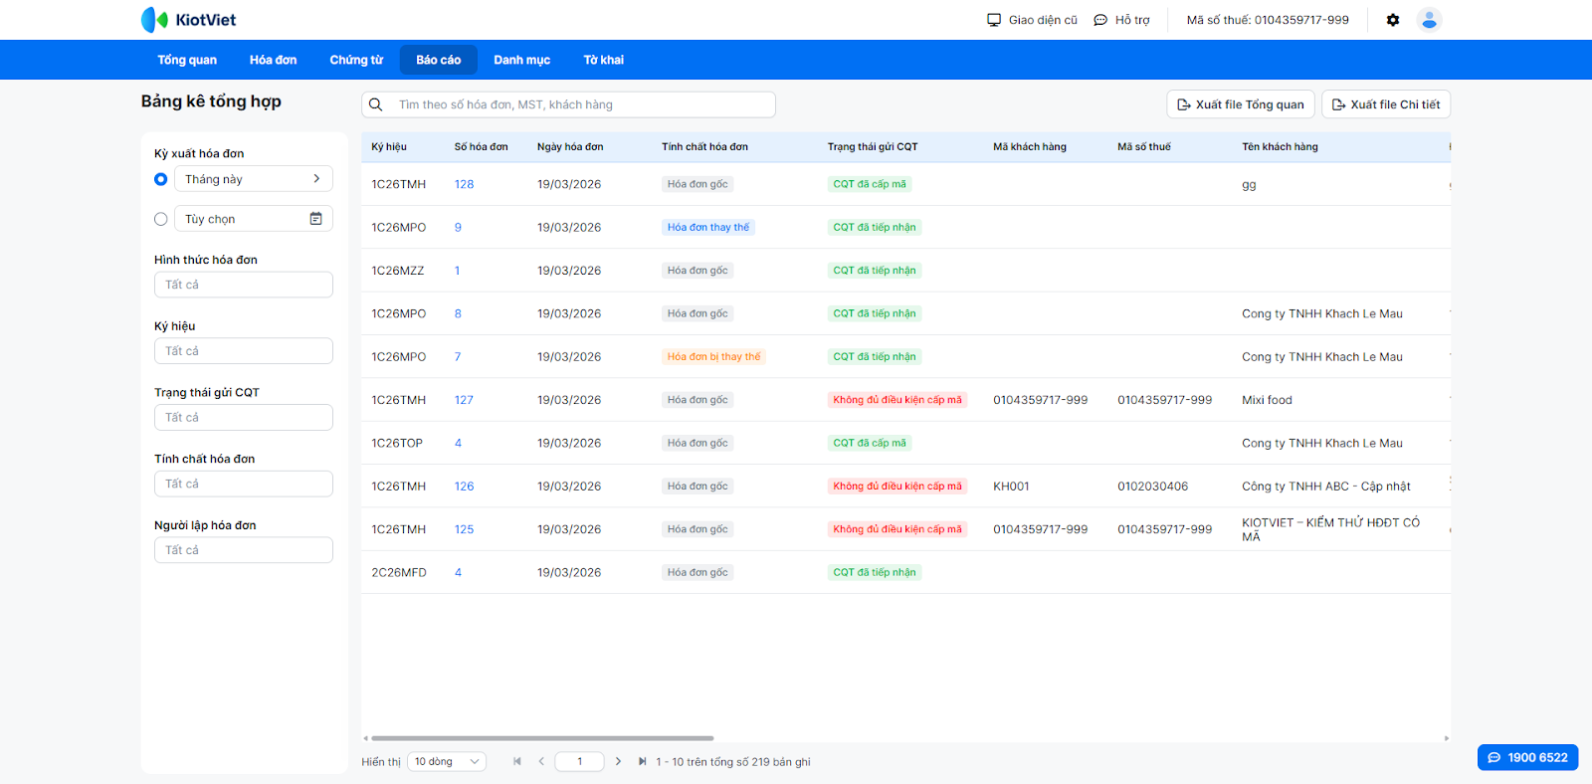Click the search magnifier icon

(376, 104)
